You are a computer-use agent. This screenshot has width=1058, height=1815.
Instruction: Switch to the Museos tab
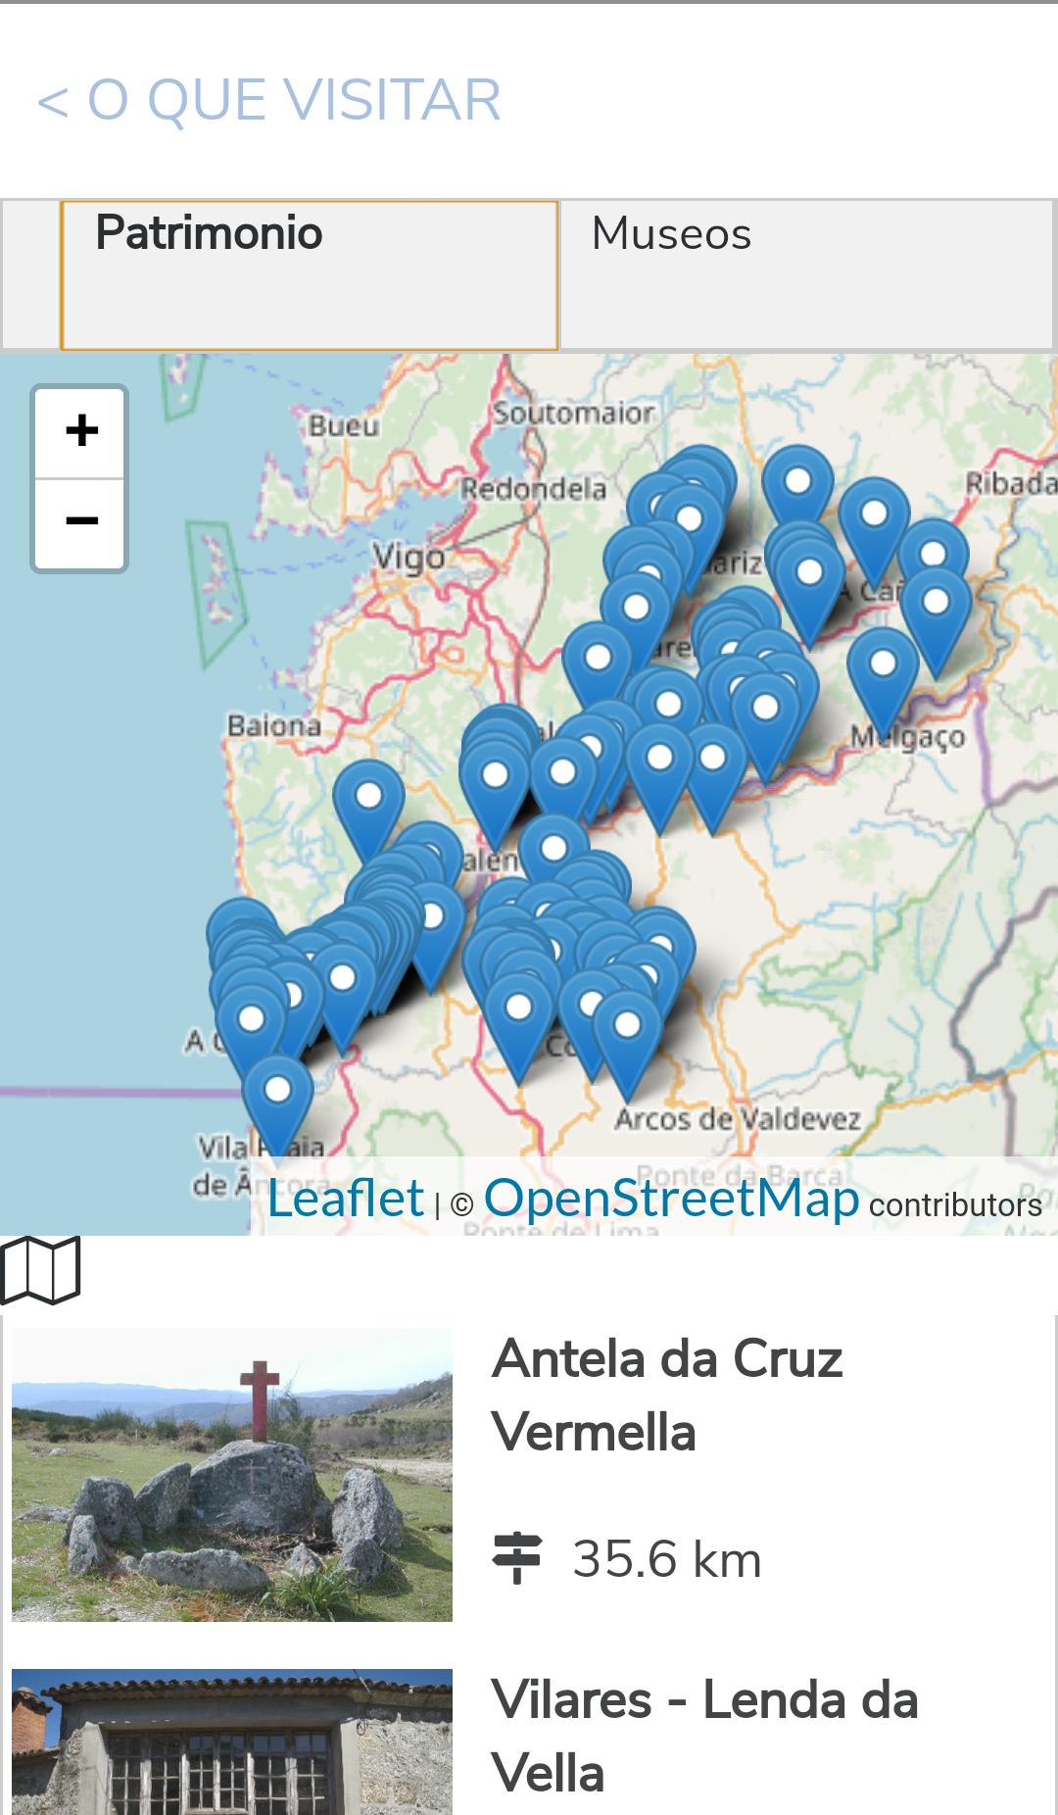pyautogui.click(x=806, y=275)
